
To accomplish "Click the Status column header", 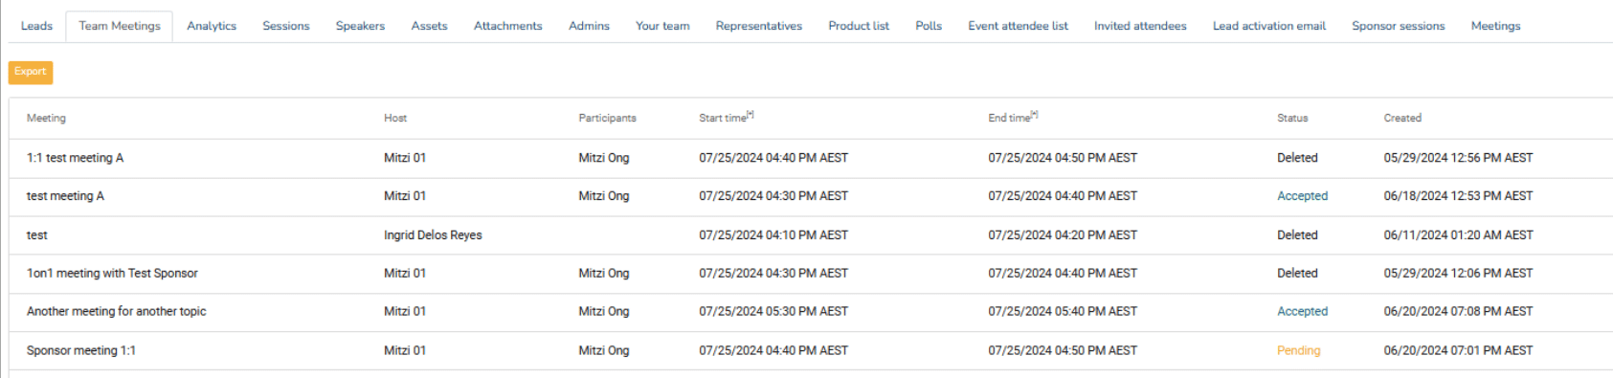I will (1292, 118).
